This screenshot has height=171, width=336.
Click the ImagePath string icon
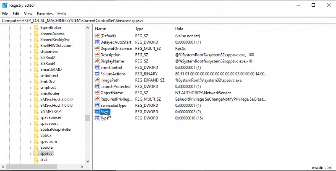click(x=97, y=80)
